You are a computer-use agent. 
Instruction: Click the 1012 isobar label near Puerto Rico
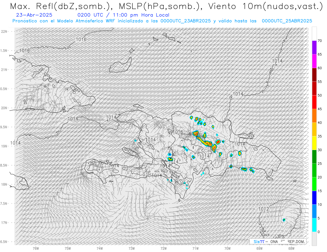click(264, 209)
